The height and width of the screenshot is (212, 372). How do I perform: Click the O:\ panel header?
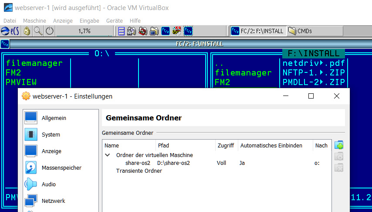pyautogui.click(x=102, y=54)
